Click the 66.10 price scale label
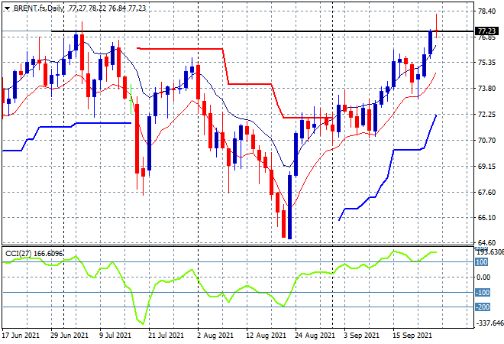The image size is (504, 344). pos(486,218)
